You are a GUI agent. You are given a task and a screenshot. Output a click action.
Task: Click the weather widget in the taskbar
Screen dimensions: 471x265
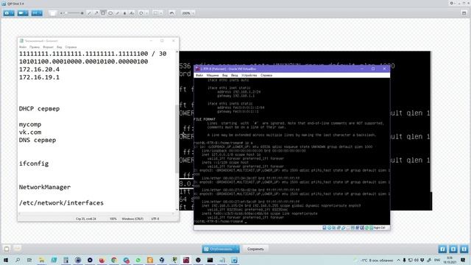coord(374,260)
